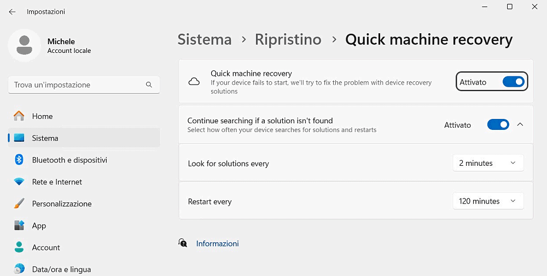This screenshot has height=276, width=547.
Task: Click the Michele user avatar icon
Action: coord(24,45)
